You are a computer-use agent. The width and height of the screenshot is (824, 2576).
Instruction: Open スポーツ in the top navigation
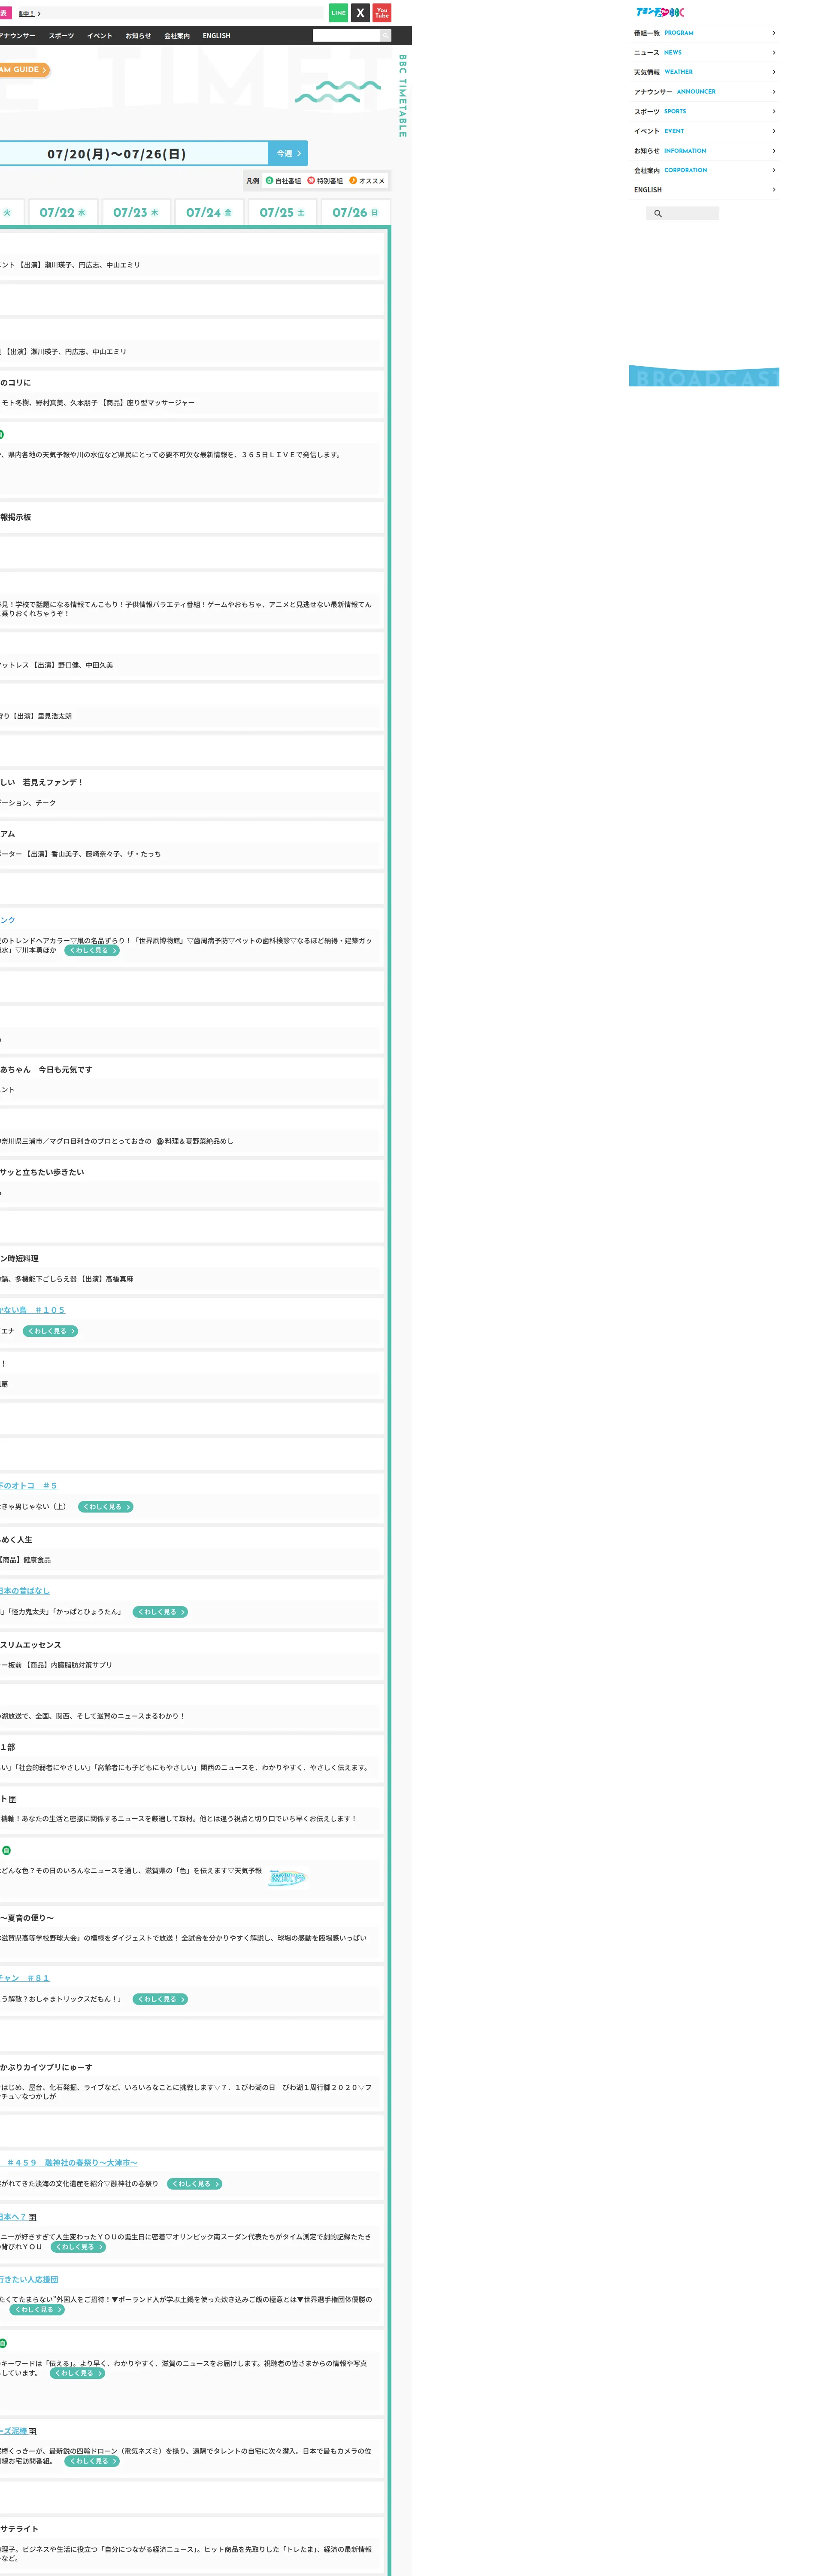pyautogui.click(x=61, y=36)
